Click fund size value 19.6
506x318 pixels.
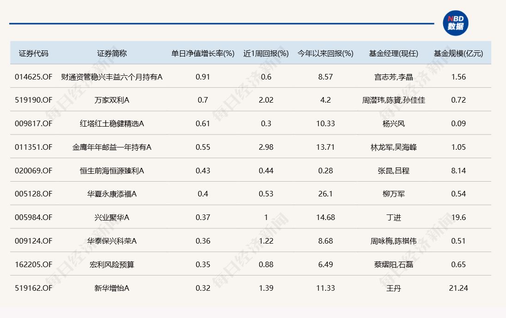458,218
